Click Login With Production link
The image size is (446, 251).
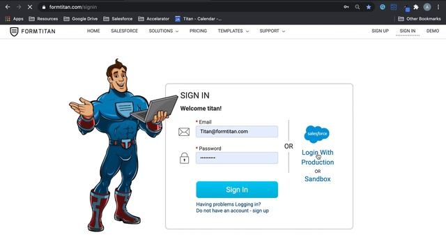(318, 158)
